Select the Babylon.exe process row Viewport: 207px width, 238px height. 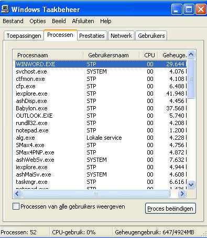(x=101, y=108)
